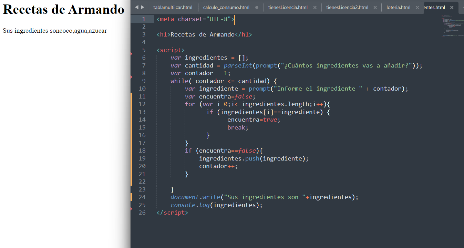Click the 'break' statement
464x248 pixels.
(236, 127)
